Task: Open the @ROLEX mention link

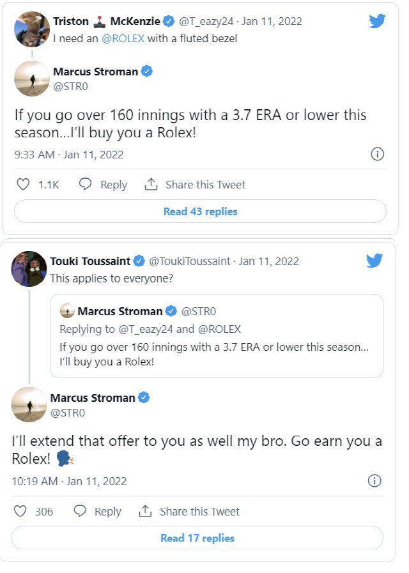Action: click(123, 38)
